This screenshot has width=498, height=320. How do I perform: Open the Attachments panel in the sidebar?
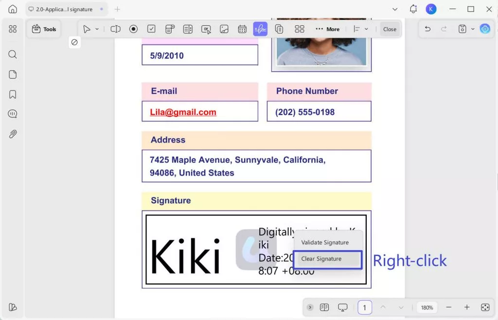(12, 134)
